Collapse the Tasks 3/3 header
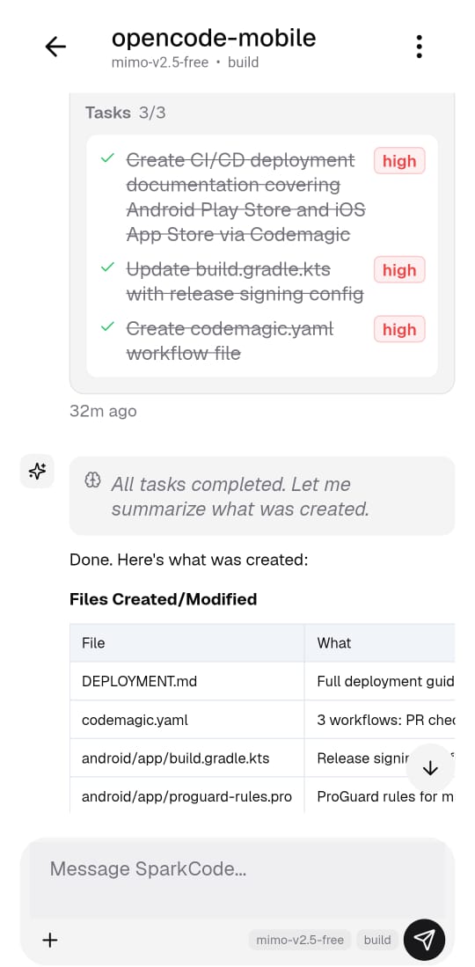This screenshot has width=475, height=967. tap(126, 113)
